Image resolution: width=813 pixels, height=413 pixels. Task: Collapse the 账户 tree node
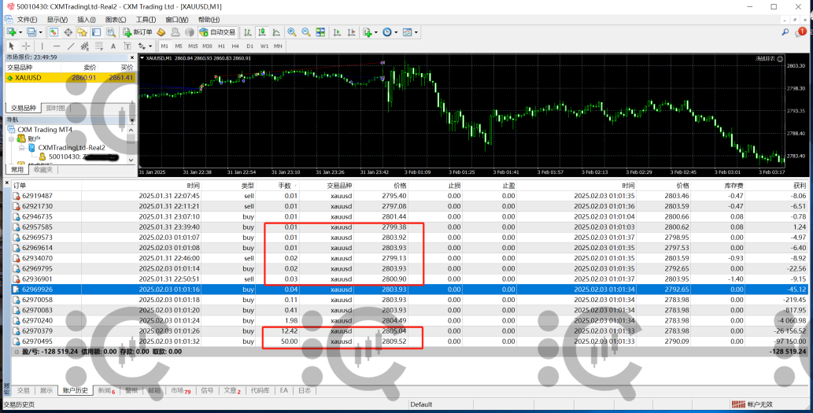point(11,138)
